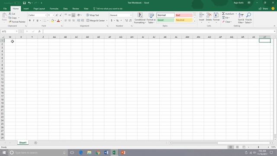This screenshot has height=156, width=277.
Task: Open the orientation text angle button
Action: coord(79,15)
